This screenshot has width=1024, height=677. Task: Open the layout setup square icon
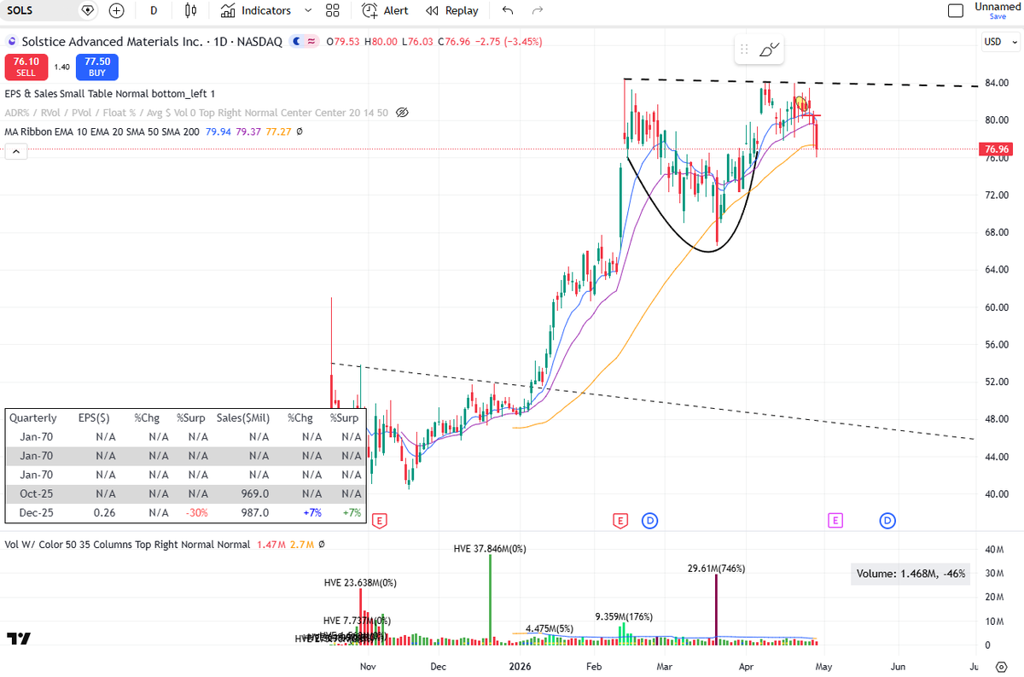click(x=956, y=10)
